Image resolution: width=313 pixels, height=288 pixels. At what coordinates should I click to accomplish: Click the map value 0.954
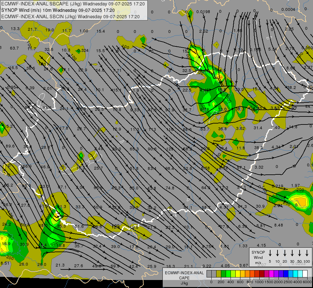(x=12, y=87)
